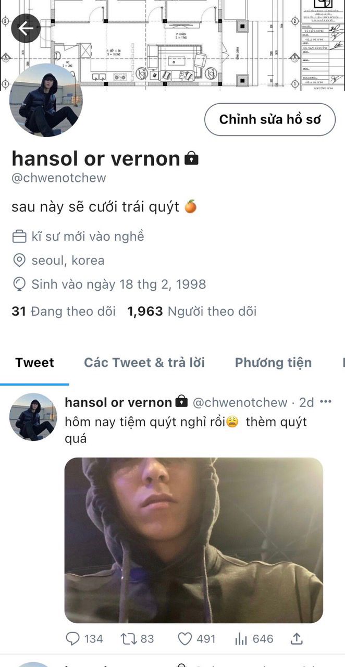Tap the briefcase occupation icon

[19, 237]
